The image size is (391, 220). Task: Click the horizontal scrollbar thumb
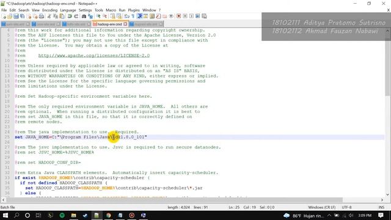[174, 200]
